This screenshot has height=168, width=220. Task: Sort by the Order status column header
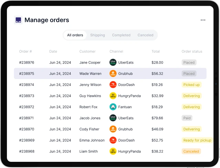point(192,52)
